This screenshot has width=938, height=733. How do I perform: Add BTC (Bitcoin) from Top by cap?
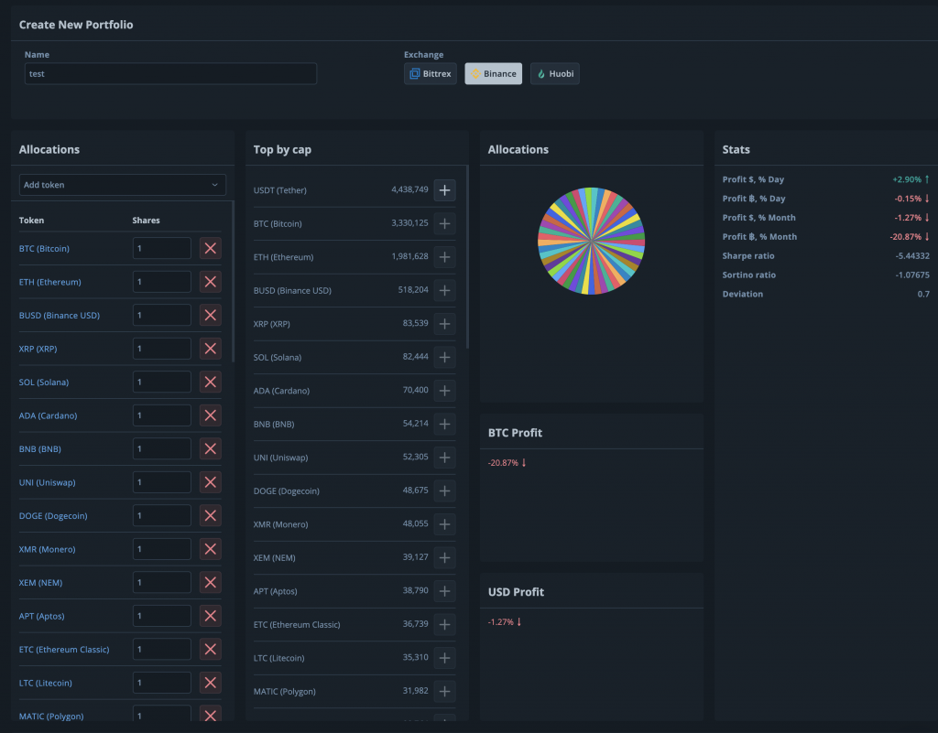click(444, 223)
